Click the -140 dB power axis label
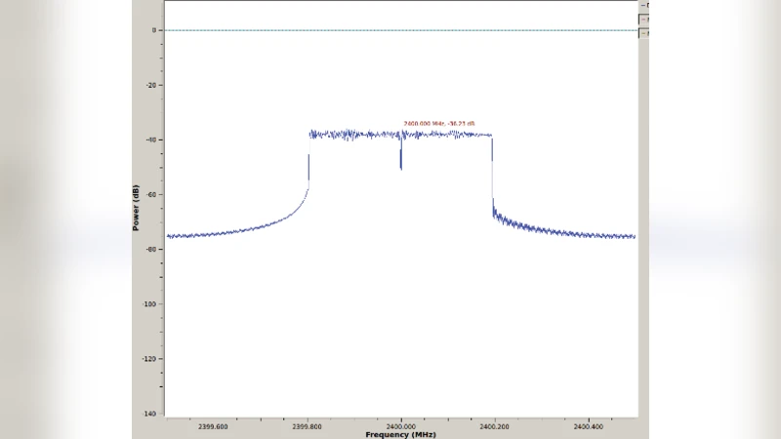The image size is (781, 439). point(150,414)
